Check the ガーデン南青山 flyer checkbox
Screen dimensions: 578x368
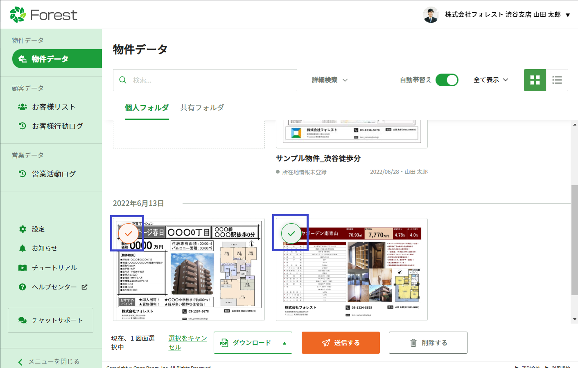(x=291, y=233)
